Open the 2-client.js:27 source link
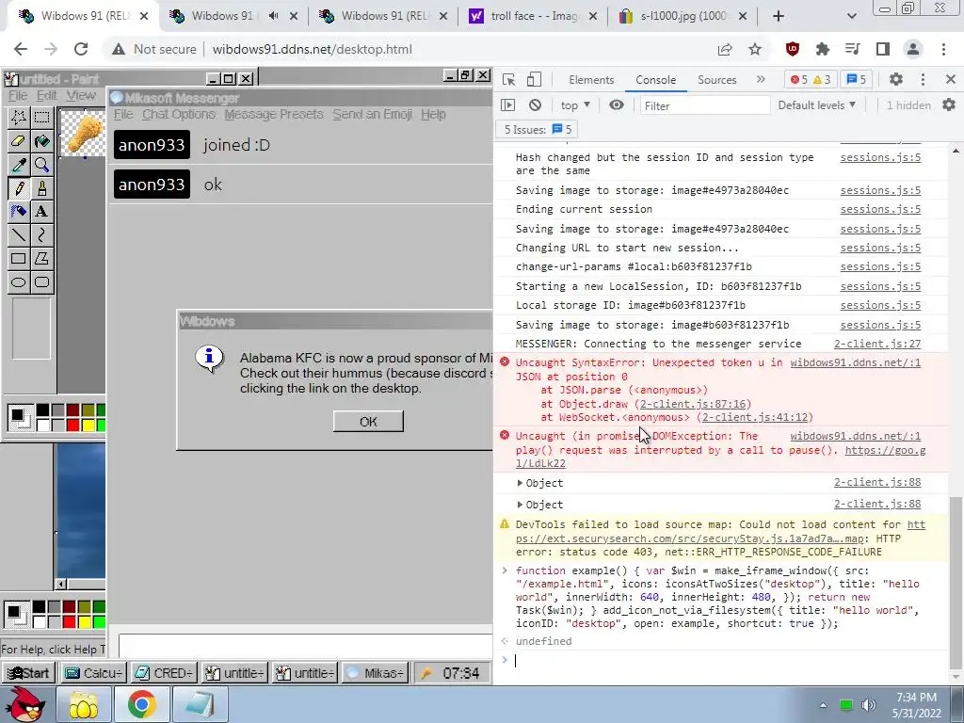The height and width of the screenshot is (723, 964). (876, 344)
